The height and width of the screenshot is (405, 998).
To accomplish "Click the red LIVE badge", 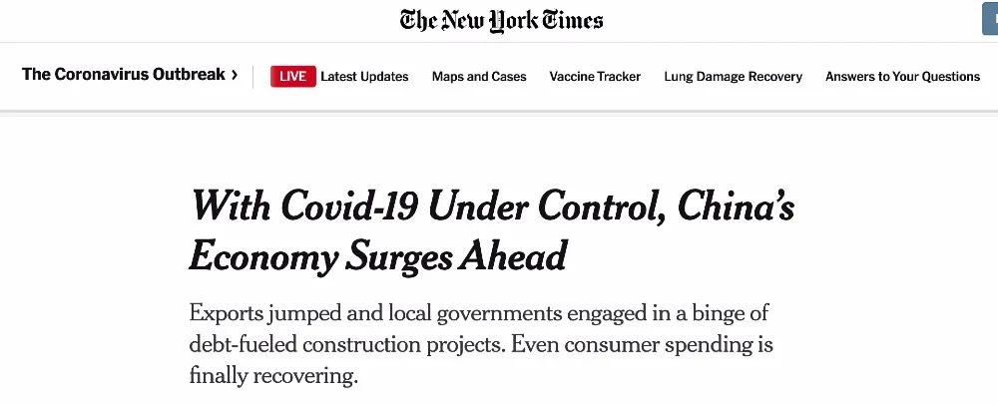I will [292, 77].
